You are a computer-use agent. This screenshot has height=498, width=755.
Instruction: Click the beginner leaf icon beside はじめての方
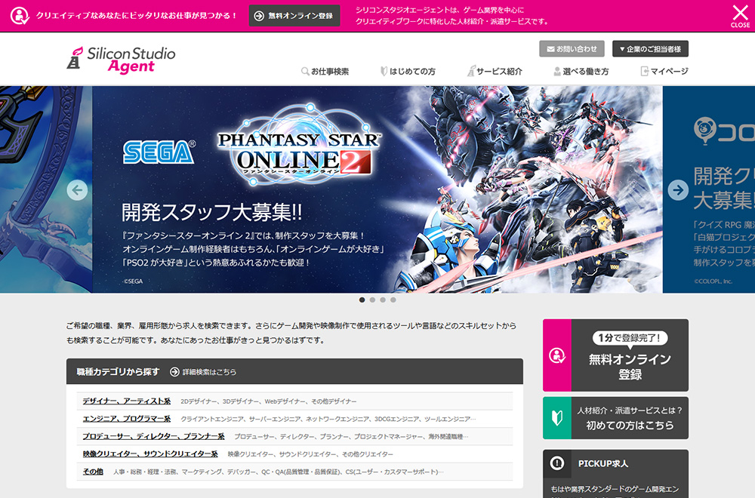384,71
